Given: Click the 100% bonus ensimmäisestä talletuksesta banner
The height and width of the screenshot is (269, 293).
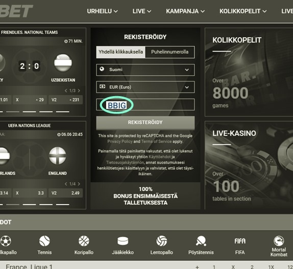Looking at the screenshot, I should click(x=145, y=196).
